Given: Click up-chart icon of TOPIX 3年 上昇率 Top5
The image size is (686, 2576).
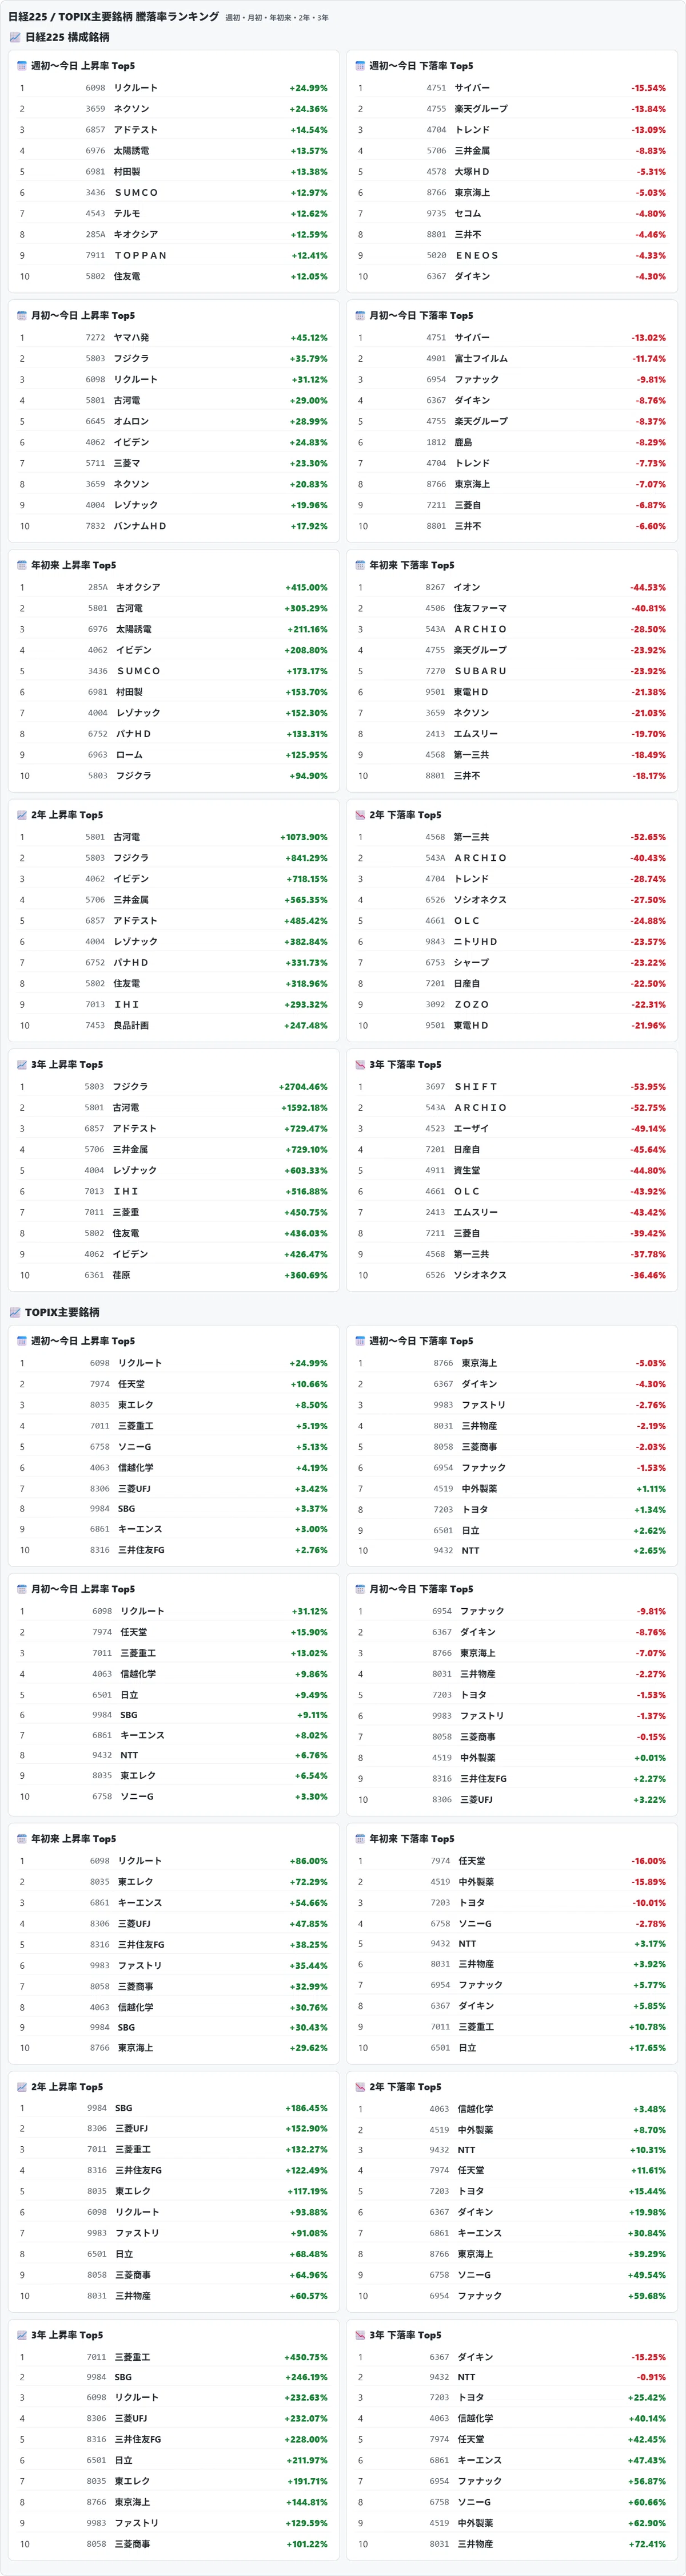Looking at the screenshot, I should point(22,2335).
